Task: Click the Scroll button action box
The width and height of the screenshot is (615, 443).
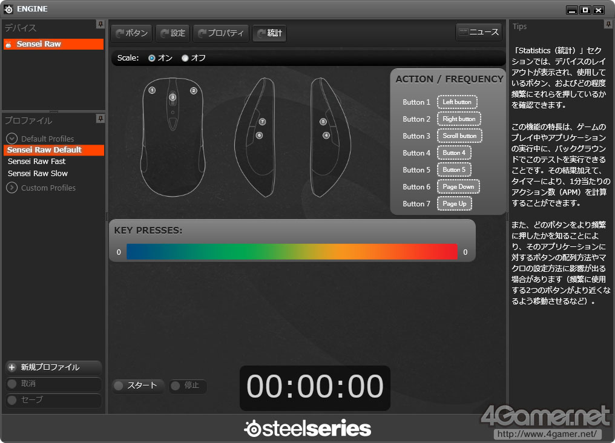Action: (459, 136)
